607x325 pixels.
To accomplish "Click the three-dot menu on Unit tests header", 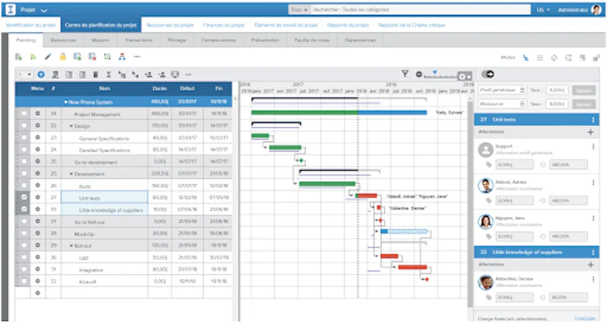I will (x=593, y=120).
